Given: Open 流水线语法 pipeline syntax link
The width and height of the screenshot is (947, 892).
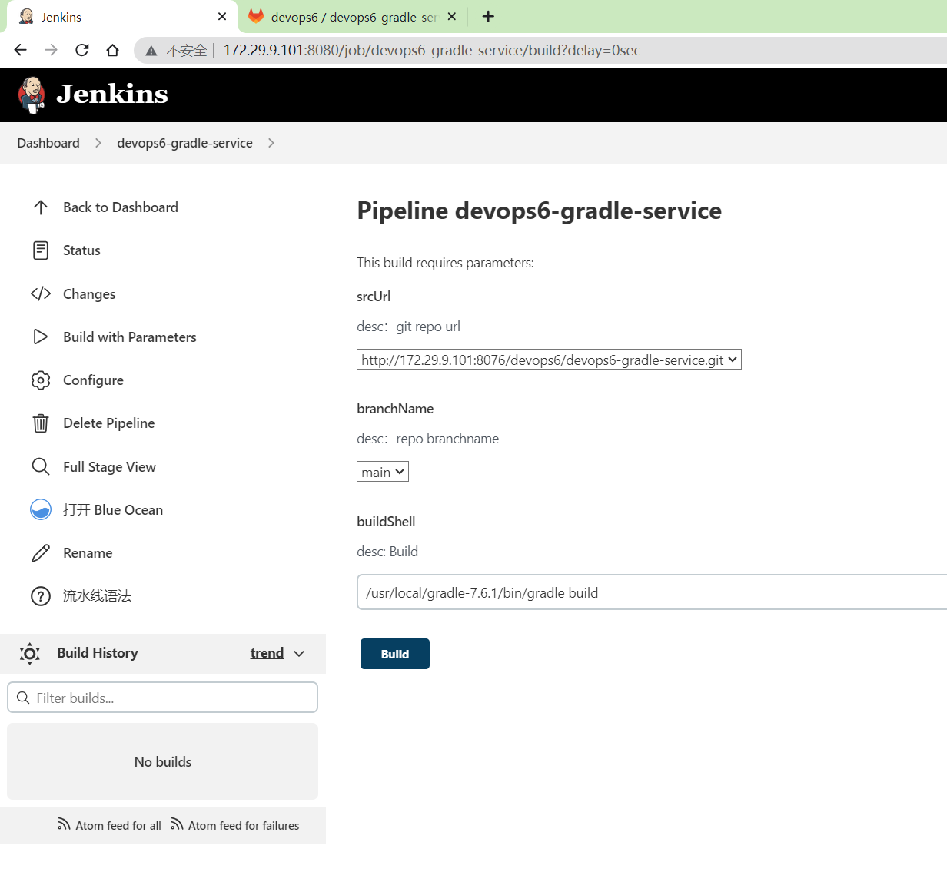Looking at the screenshot, I should (x=97, y=596).
